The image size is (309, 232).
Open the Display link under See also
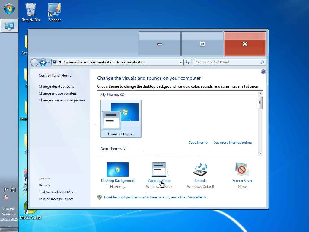[x=44, y=185]
